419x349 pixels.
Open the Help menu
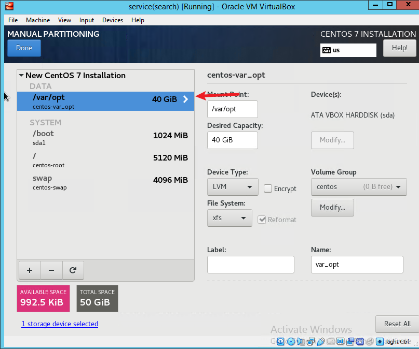coord(138,20)
